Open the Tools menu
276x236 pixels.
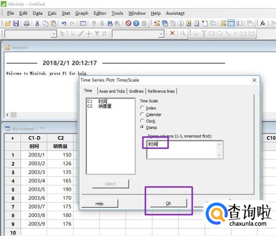click(x=117, y=13)
